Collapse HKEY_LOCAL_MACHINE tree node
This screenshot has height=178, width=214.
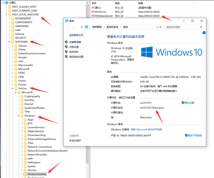click(6, 14)
